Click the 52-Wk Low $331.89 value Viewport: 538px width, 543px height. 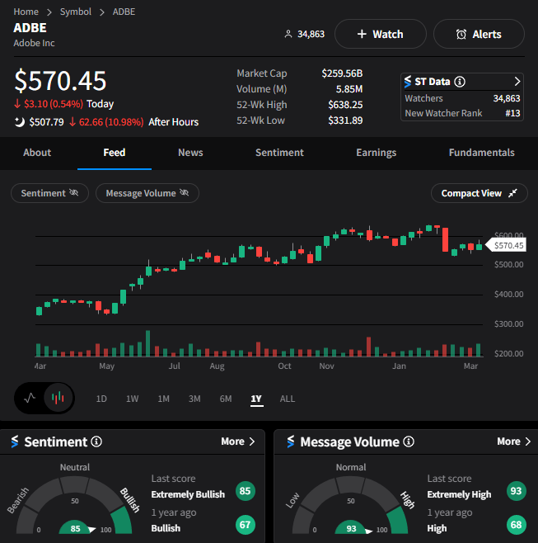point(345,120)
